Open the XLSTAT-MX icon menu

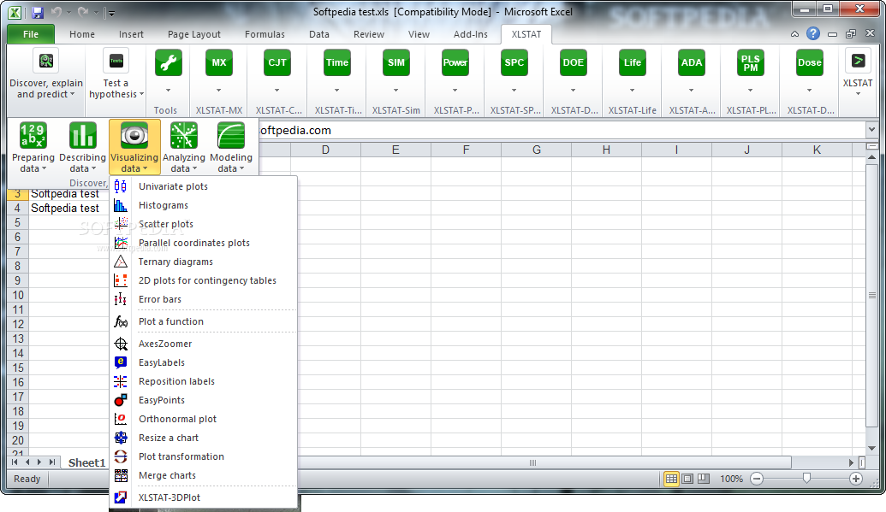[x=218, y=62]
